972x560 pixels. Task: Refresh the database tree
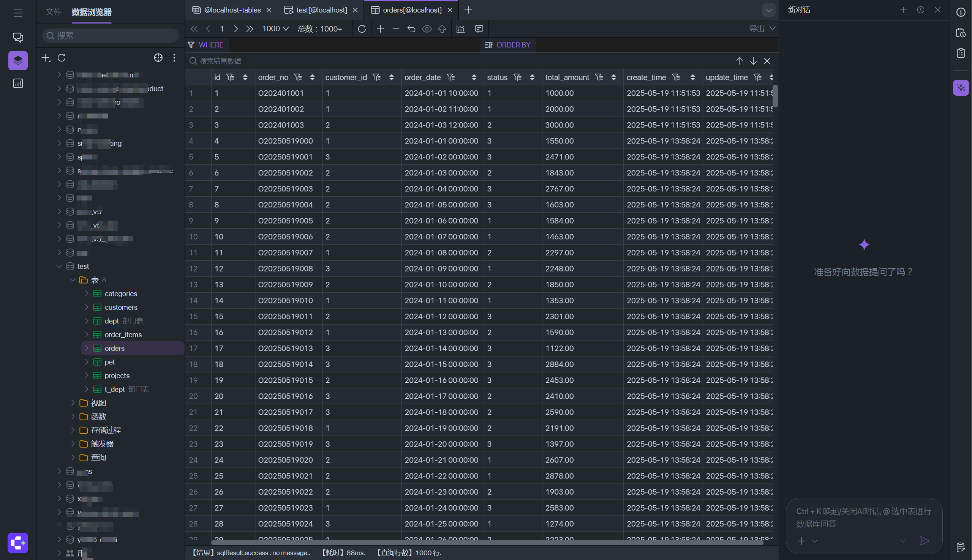coord(62,58)
